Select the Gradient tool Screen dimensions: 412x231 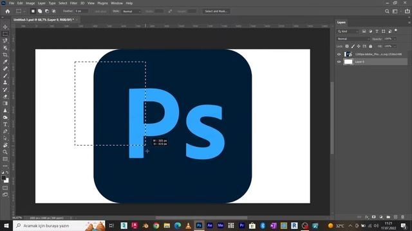click(x=5, y=103)
